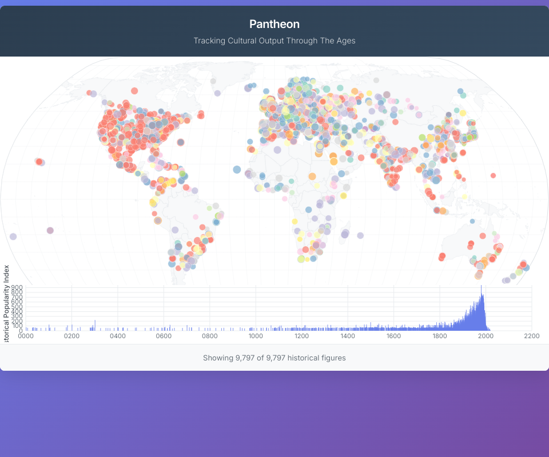
Task: Click the mauve dot in the South Pacific
Action: 50,230
